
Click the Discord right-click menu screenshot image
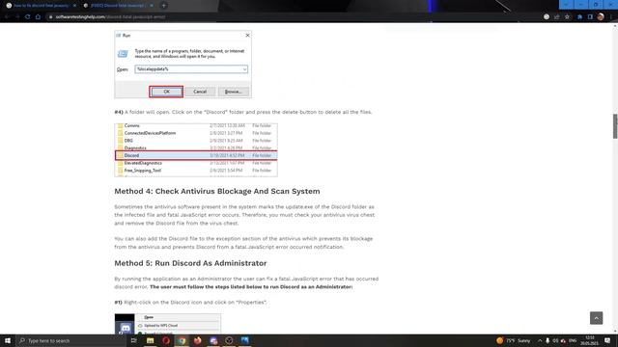point(168,324)
